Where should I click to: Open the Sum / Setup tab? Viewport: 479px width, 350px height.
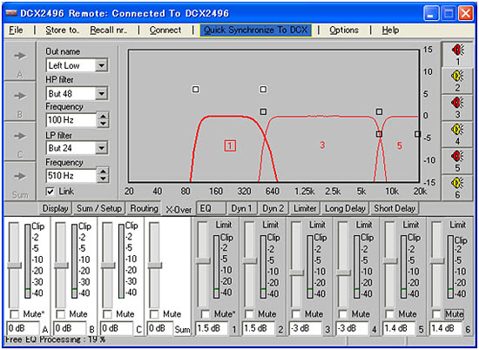99,208
